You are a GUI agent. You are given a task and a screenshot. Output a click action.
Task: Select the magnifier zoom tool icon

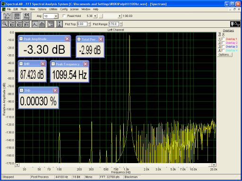(5, 24)
